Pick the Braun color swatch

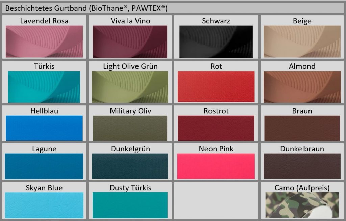[302, 128]
